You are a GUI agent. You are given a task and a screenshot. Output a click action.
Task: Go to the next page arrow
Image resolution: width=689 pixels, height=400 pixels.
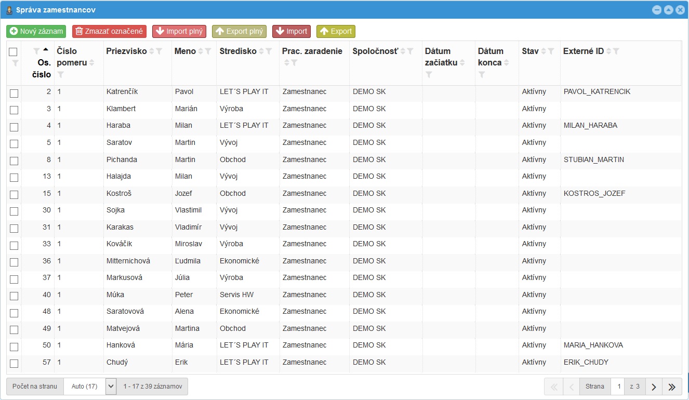654,386
